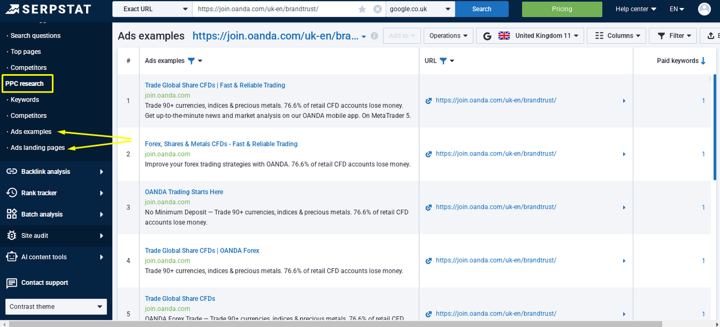Open the Add to dropdown
The width and height of the screenshot is (720, 327).
click(x=402, y=35)
